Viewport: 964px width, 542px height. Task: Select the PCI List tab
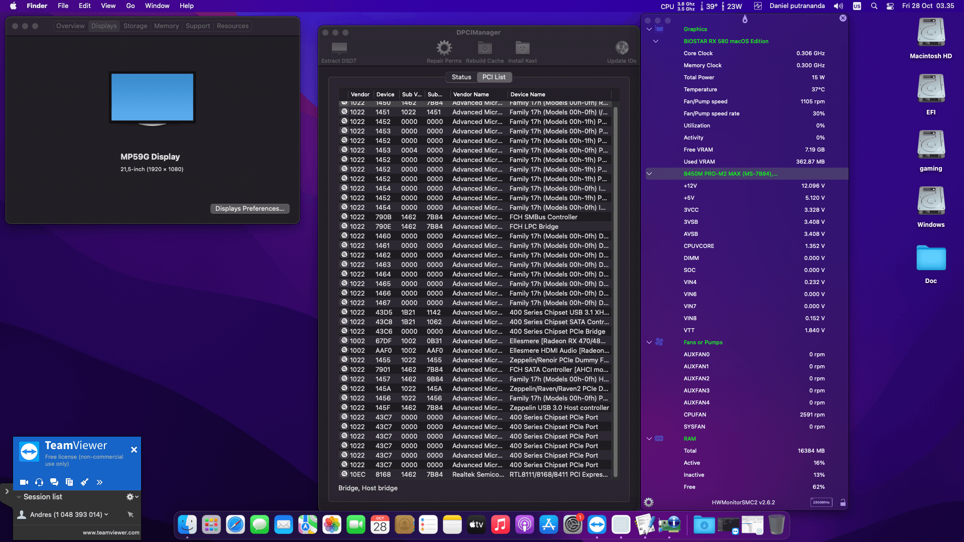point(494,77)
